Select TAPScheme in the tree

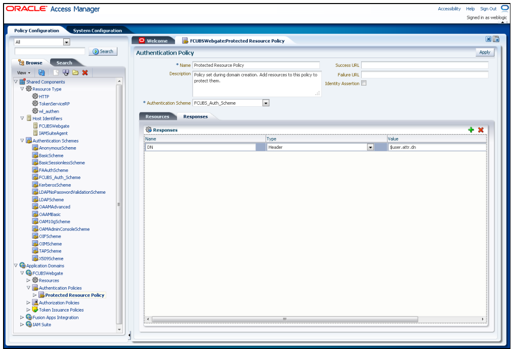50,251
